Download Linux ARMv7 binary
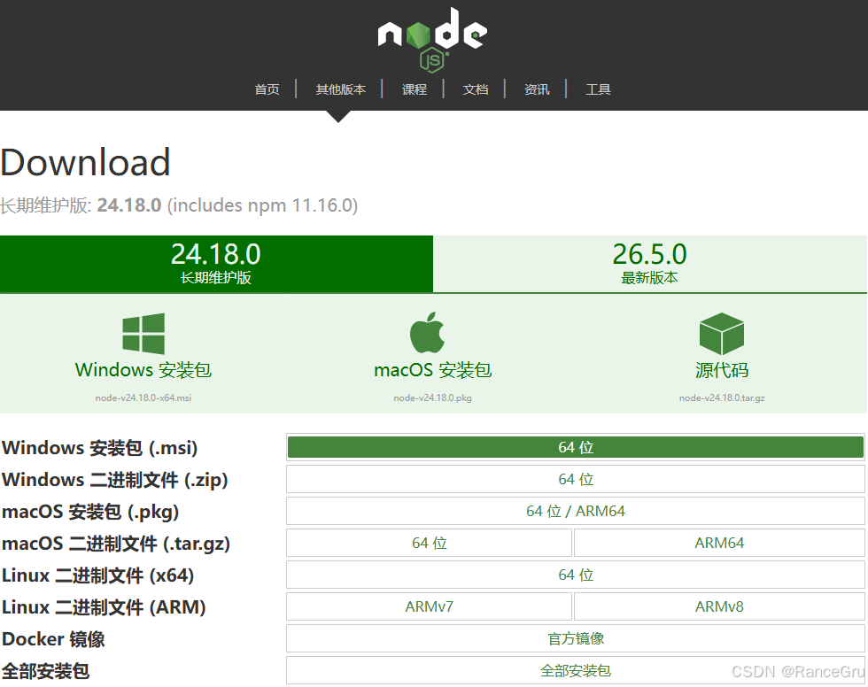 [429, 606]
